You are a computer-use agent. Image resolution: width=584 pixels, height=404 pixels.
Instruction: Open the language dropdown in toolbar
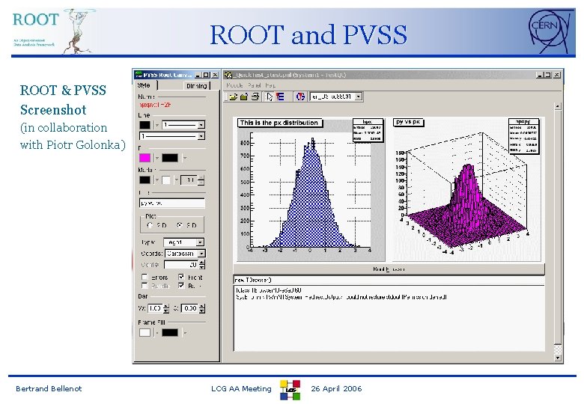pos(359,97)
